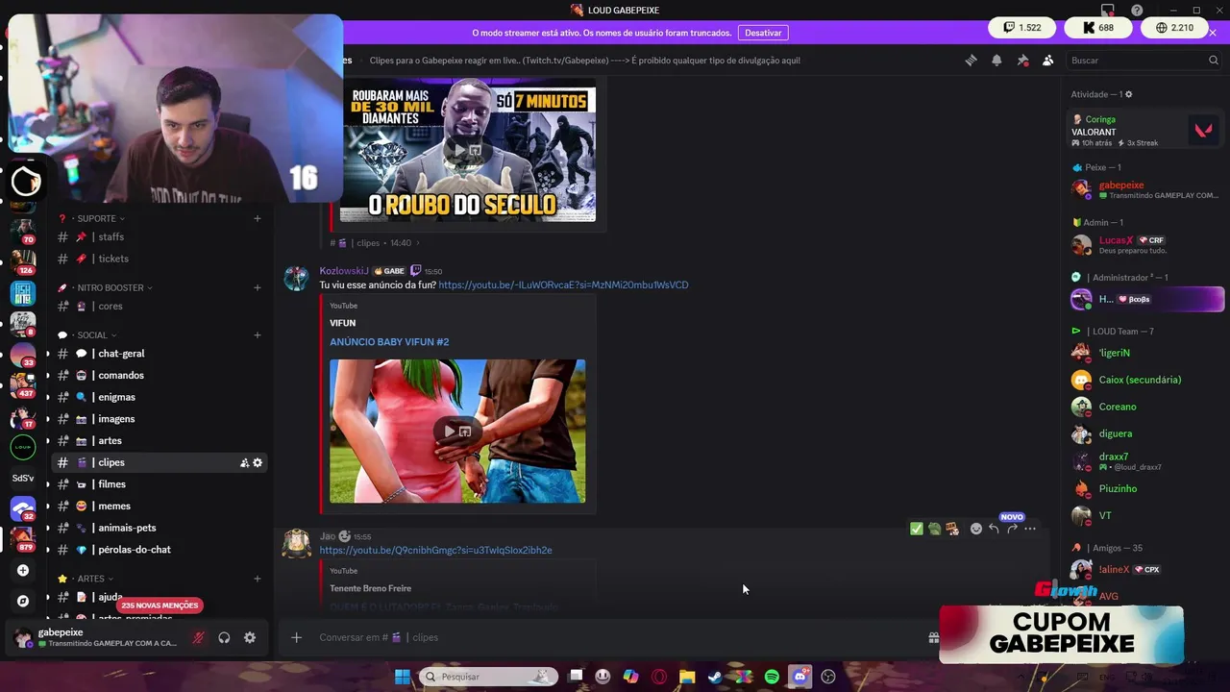This screenshot has height=692, width=1230.
Task: Open Spotify from the taskbar
Action: click(772, 677)
